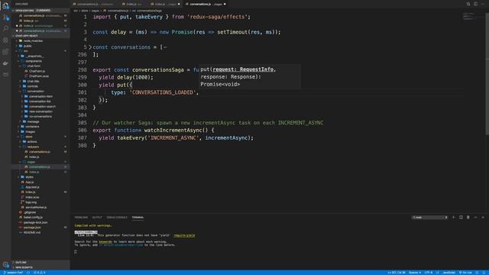Open App.js in the file tree

(30, 182)
